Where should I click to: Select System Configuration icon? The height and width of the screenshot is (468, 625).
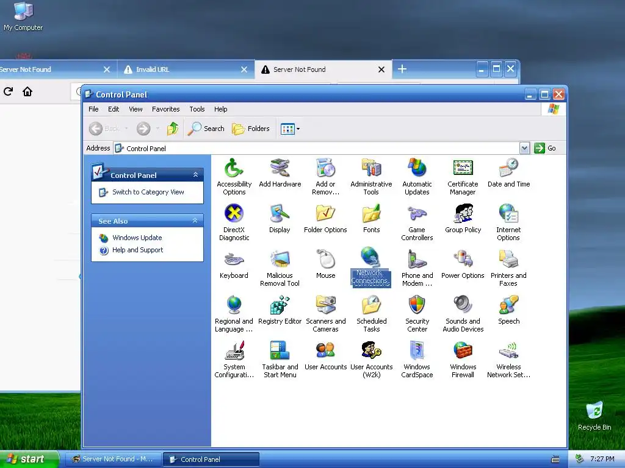tap(234, 360)
